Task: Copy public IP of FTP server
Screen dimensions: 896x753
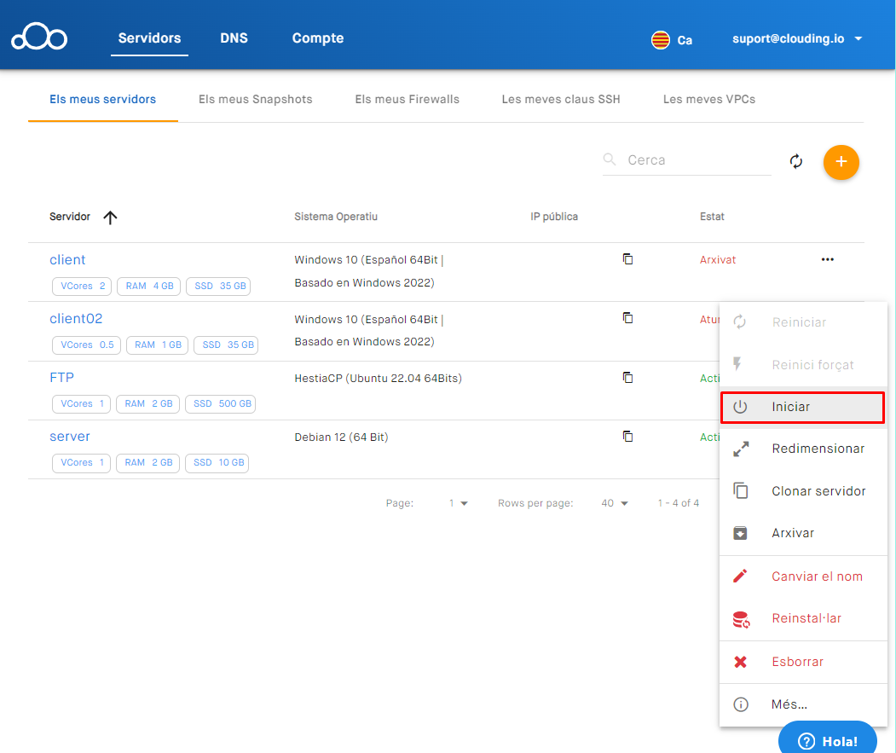Action: pos(627,377)
